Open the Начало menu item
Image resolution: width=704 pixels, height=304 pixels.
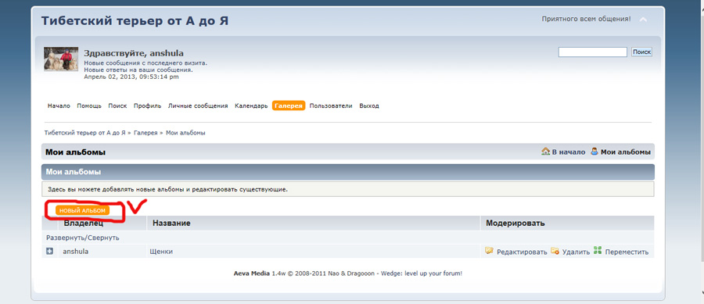pos(59,106)
